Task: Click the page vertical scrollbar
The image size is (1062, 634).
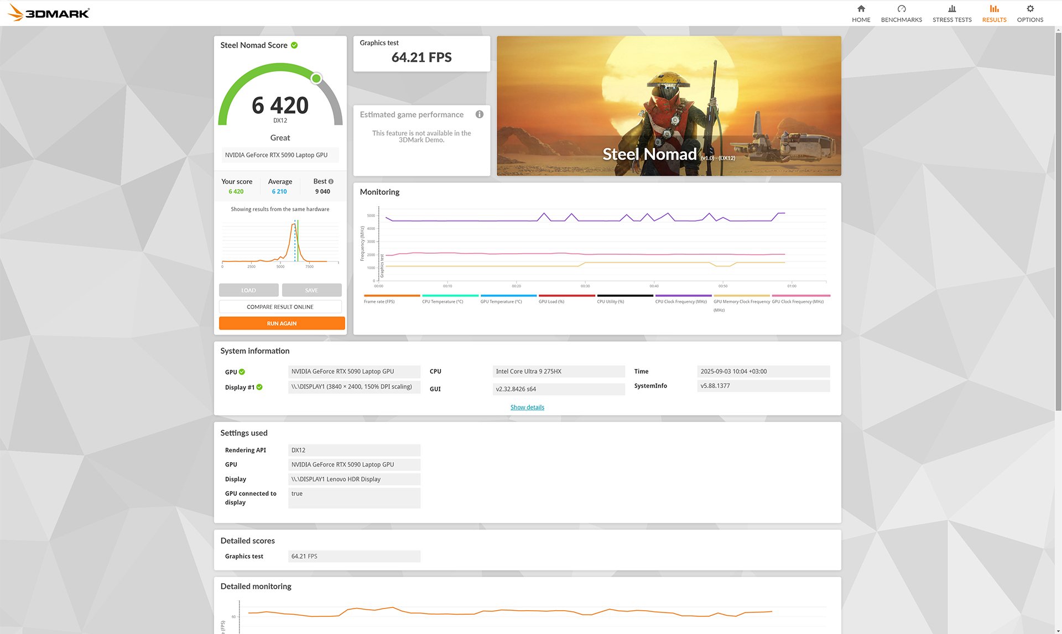Action: pyautogui.click(x=1058, y=221)
